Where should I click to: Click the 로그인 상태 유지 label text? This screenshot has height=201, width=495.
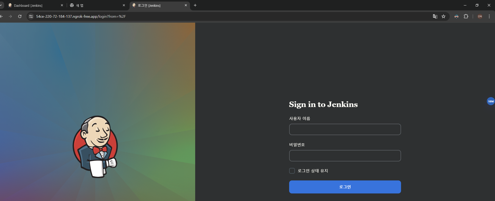pyautogui.click(x=313, y=171)
